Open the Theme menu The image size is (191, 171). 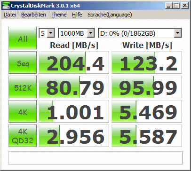pos(59,15)
